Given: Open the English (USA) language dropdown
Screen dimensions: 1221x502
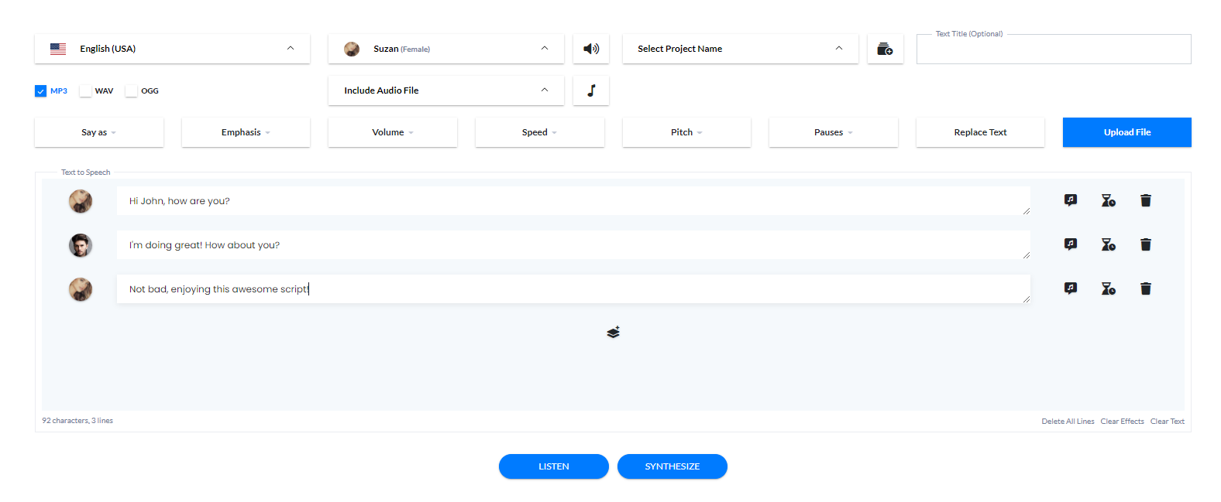Looking at the screenshot, I should [172, 49].
